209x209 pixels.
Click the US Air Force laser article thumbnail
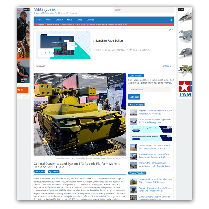click(133, 121)
